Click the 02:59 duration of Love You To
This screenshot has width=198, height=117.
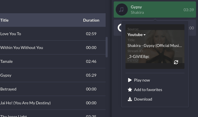pyautogui.click(x=91, y=34)
